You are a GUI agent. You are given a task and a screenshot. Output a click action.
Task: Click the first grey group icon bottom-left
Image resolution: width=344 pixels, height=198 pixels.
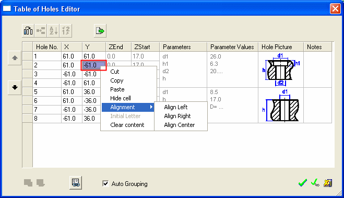tap(28, 183)
